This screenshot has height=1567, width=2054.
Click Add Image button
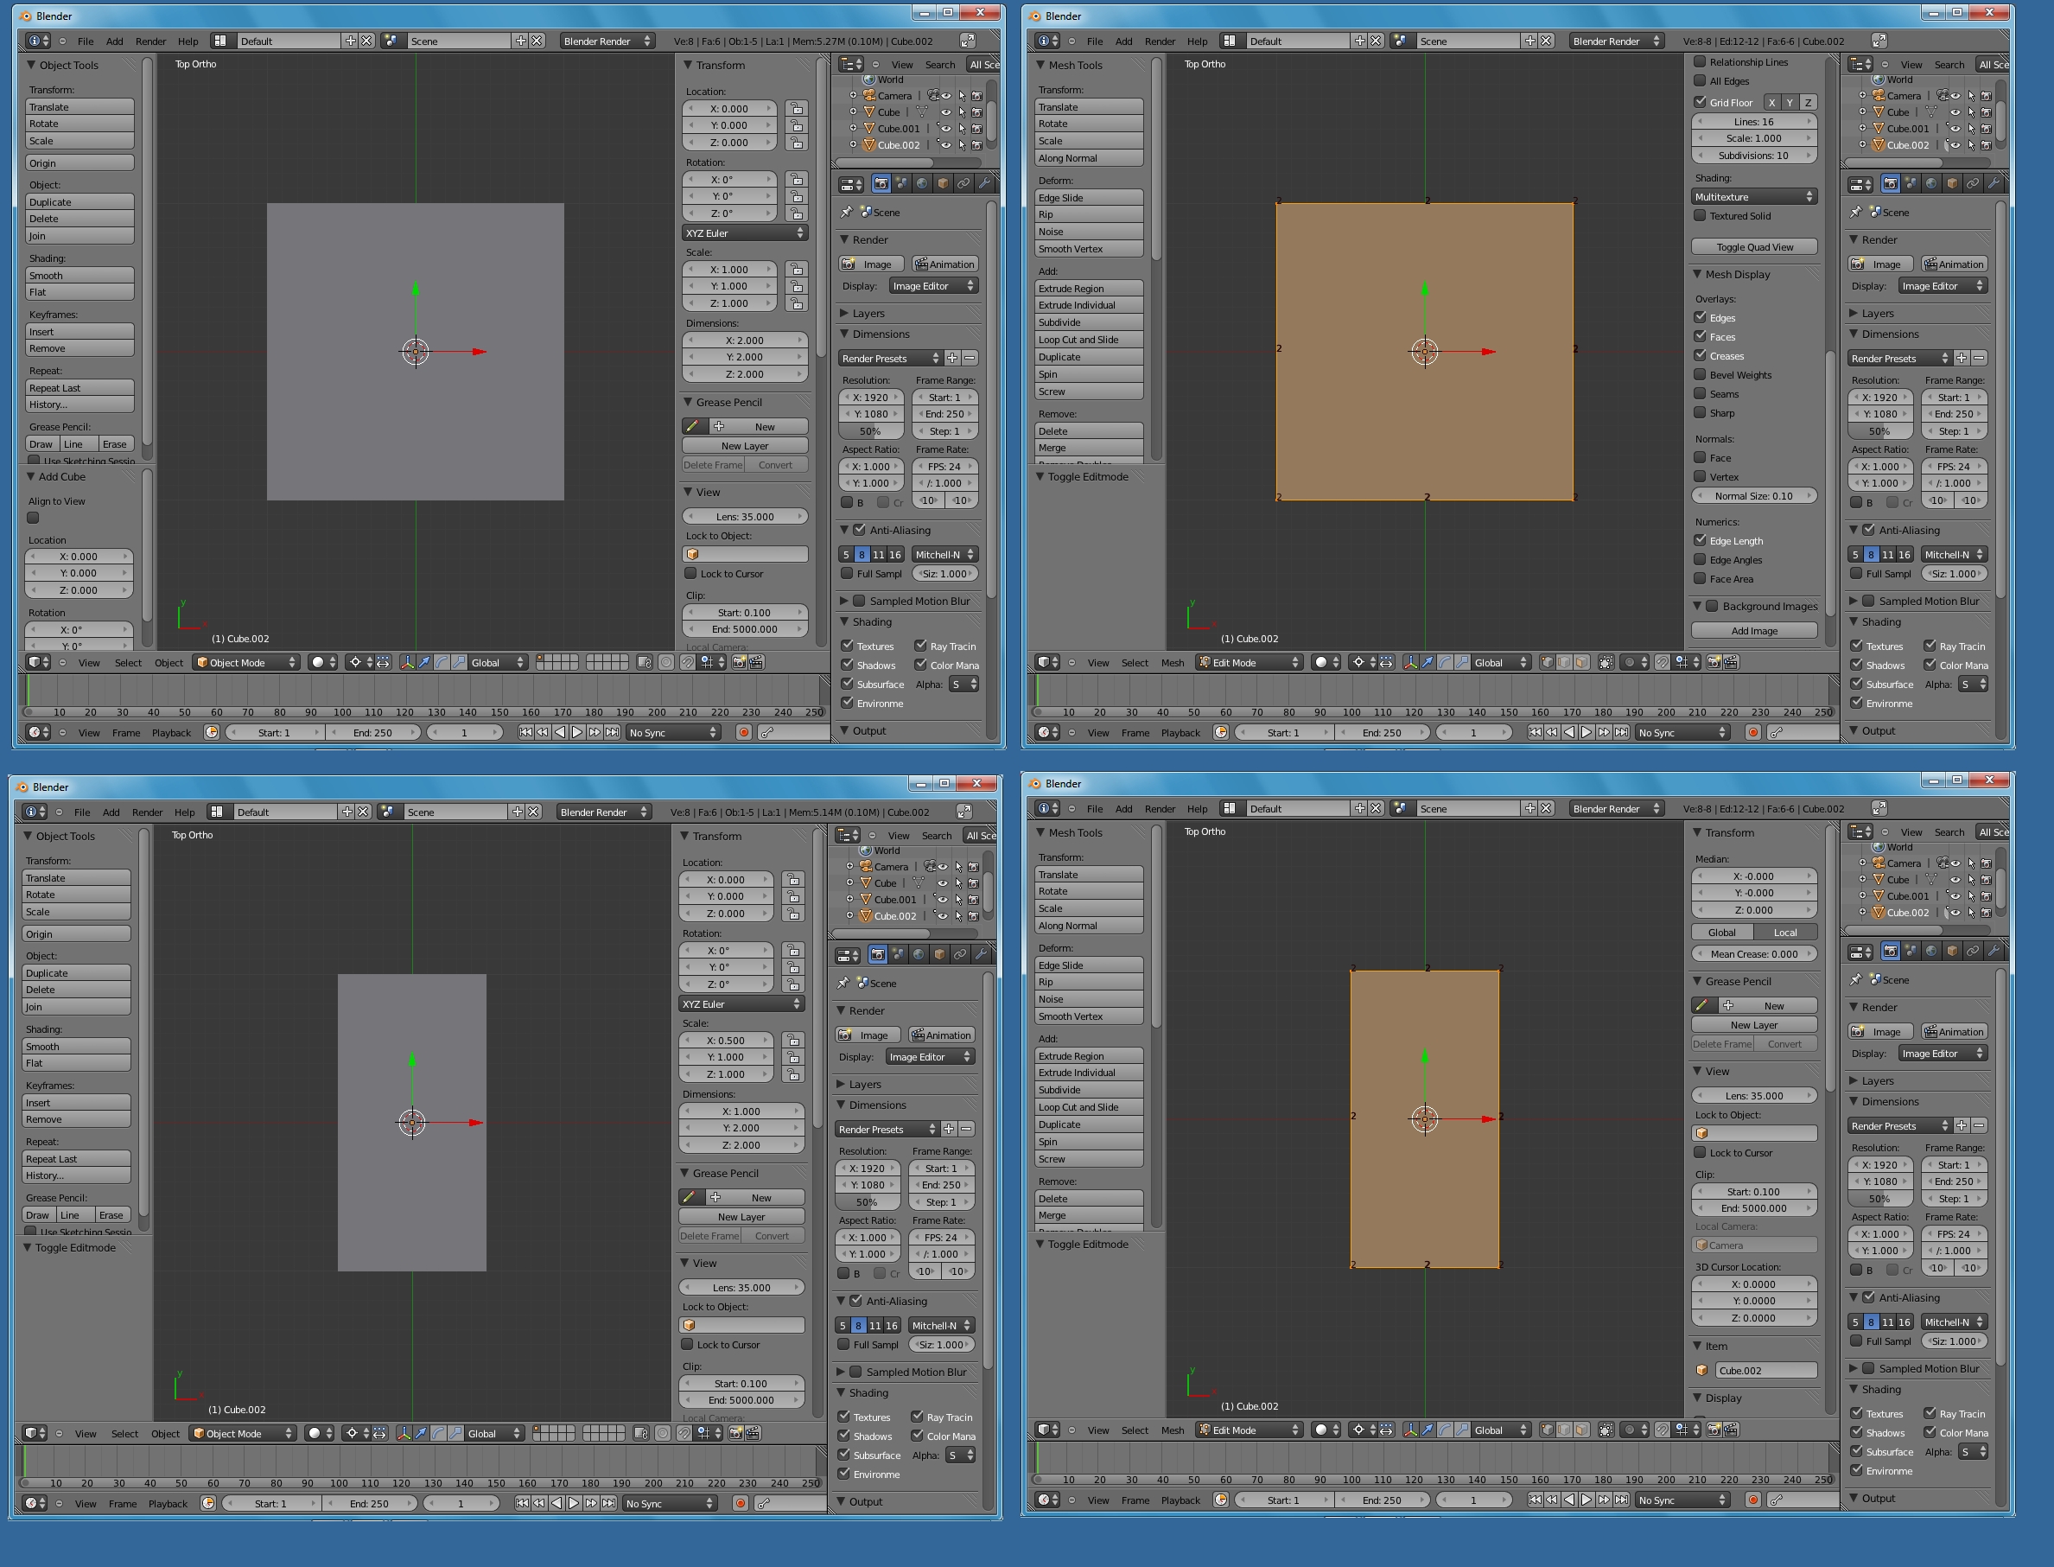click(x=1754, y=631)
